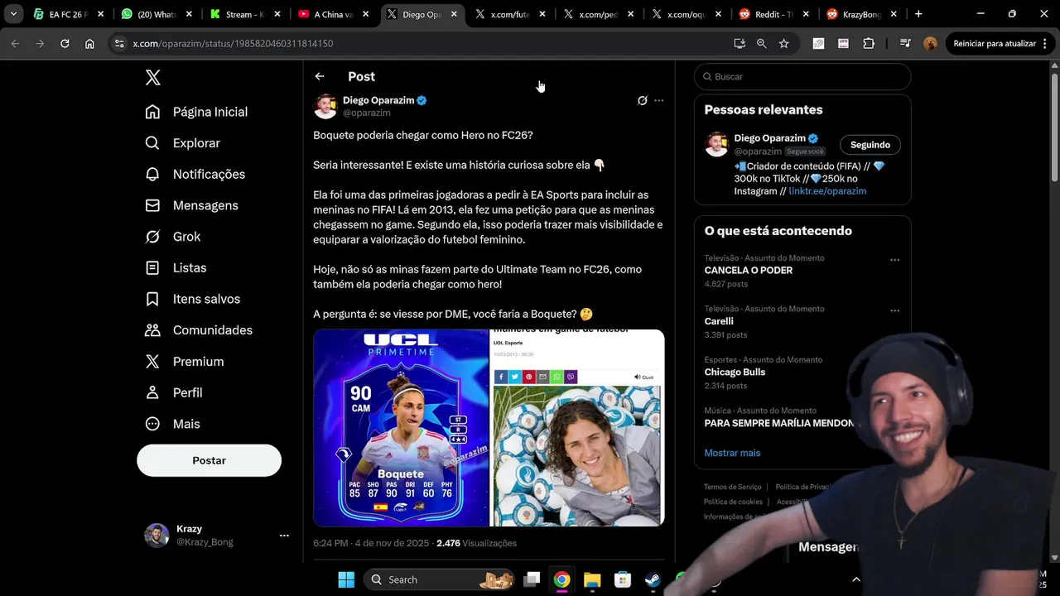Click the address bar URL
This screenshot has width=1060, height=596.
233,43
